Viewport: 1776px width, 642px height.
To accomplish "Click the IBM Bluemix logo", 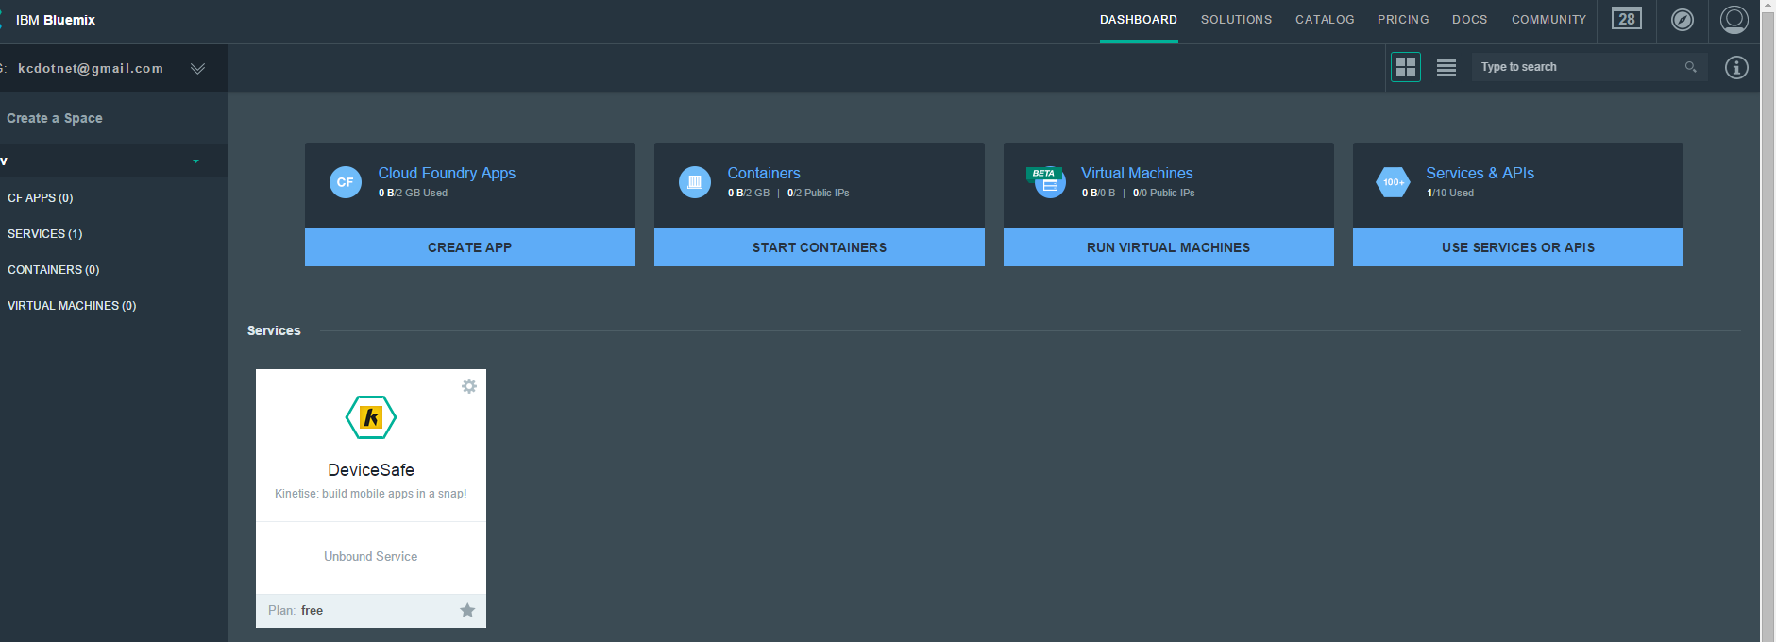I will point(55,20).
